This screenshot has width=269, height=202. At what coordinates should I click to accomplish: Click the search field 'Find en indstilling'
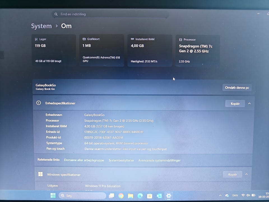pos(110,14)
